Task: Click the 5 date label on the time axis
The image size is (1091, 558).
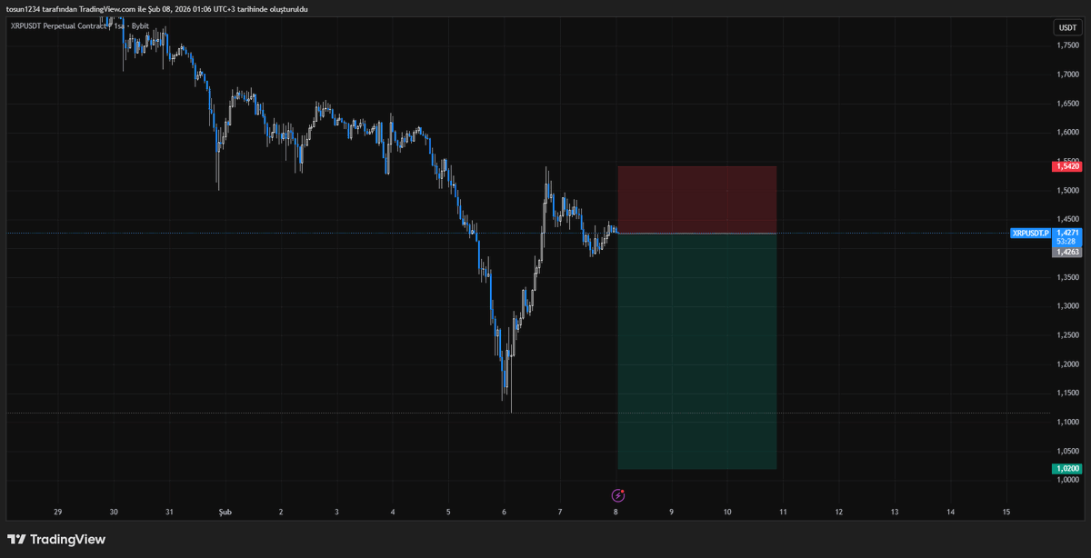Action: click(448, 513)
